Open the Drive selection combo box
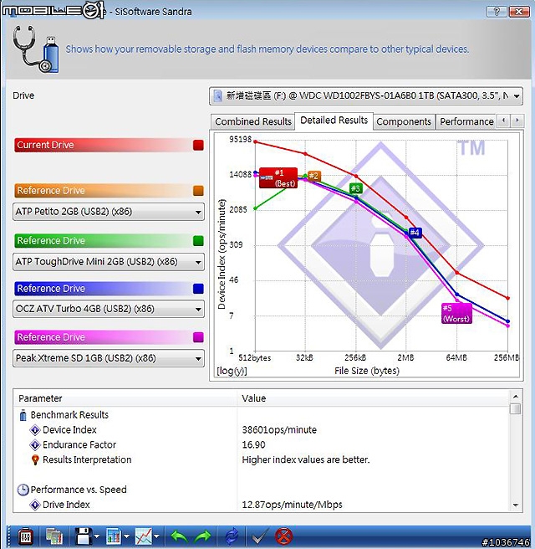535x549 pixels. [366, 95]
